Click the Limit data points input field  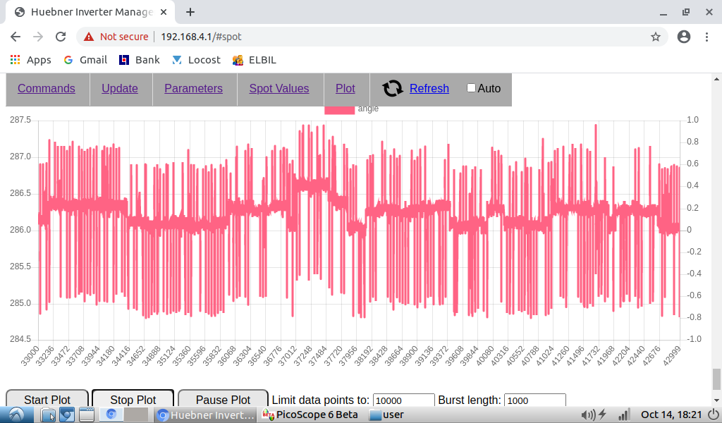(403, 400)
